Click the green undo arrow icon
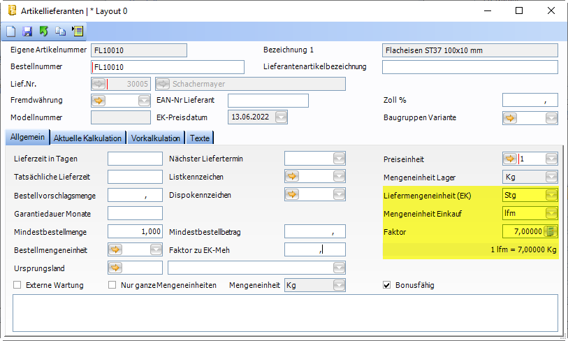This screenshot has width=568, height=341. pos(44,31)
